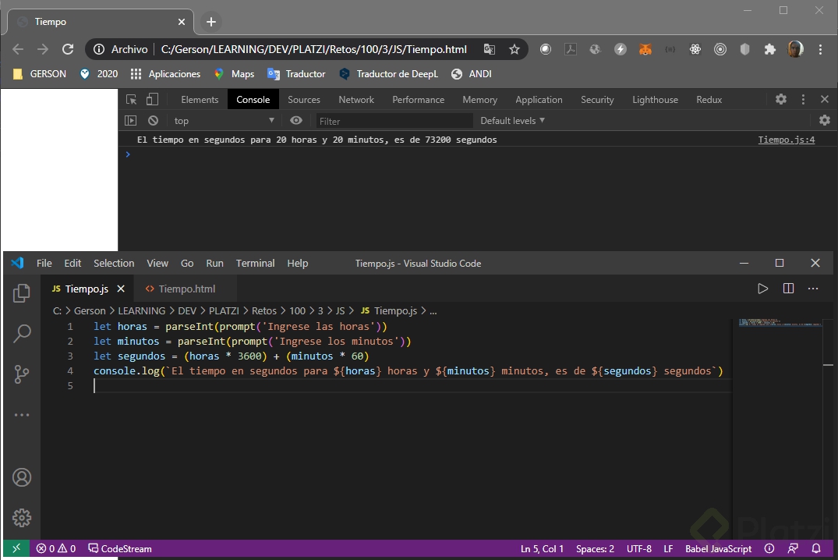Open CodeStream from the status bar

[120, 549]
